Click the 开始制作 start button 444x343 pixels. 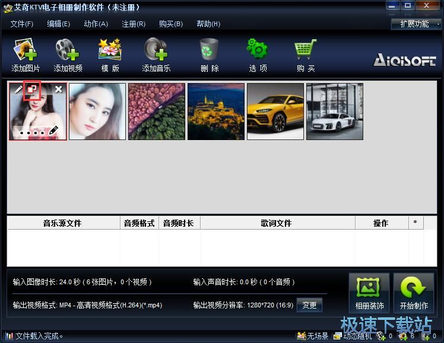pos(414,293)
